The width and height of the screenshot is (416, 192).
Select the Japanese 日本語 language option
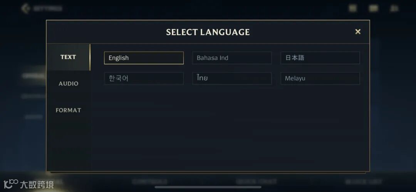(320, 58)
